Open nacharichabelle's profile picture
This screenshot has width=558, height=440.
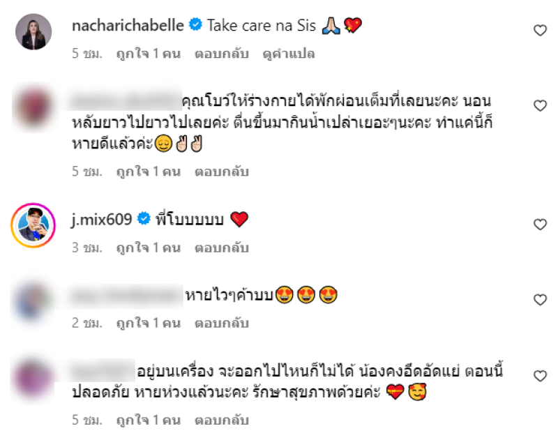pyautogui.click(x=33, y=31)
